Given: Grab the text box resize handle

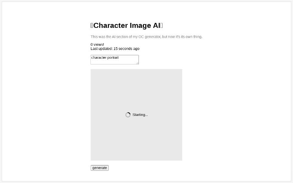Looking at the screenshot, I should pyautogui.click(x=137, y=63).
